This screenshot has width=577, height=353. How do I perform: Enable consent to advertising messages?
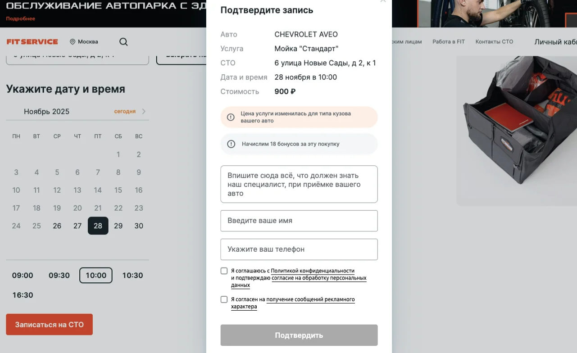point(224,299)
